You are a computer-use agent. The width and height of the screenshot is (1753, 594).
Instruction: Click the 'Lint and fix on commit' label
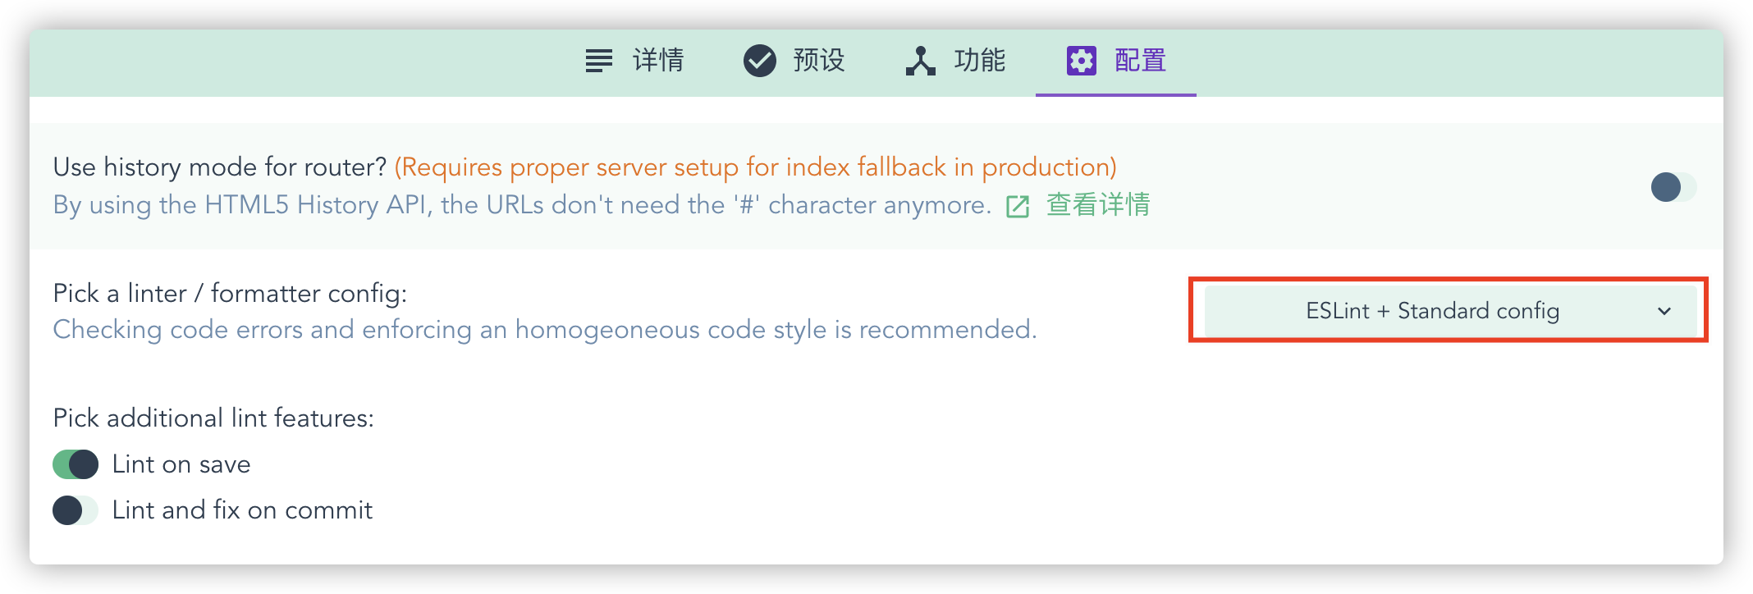click(242, 510)
